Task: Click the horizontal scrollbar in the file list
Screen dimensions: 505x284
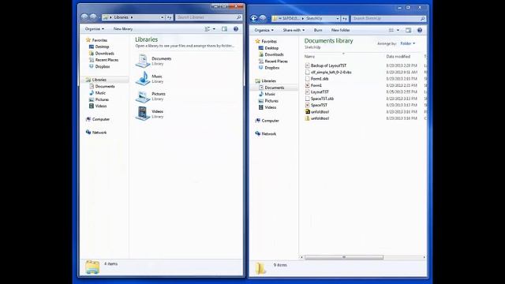Action: 344,257
